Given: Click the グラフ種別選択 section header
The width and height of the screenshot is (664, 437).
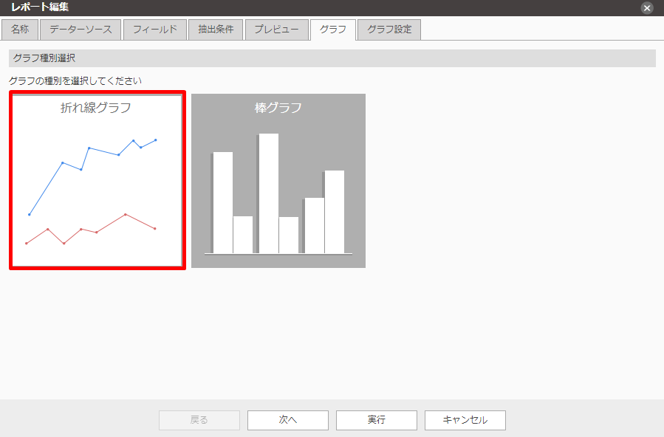Looking at the screenshot, I should [332, 58].
